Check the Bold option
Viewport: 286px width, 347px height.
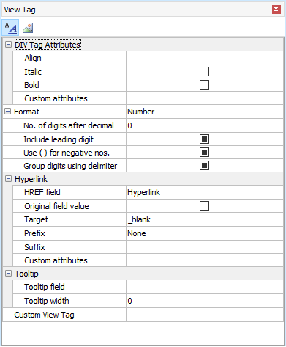tap(204, 85)
